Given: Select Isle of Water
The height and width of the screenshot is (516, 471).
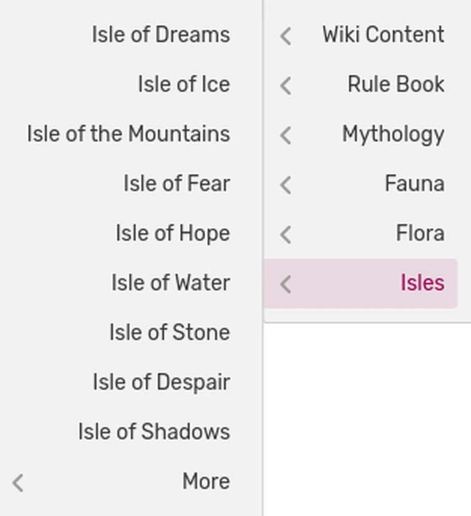Looking at the screenshot, I should point(171,283).
